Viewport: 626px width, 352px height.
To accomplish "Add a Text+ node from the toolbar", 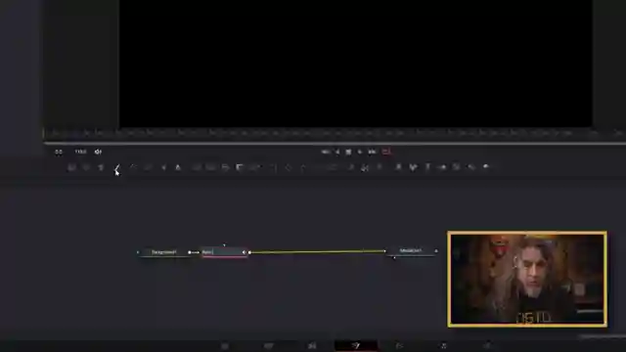I will (101, 167).
